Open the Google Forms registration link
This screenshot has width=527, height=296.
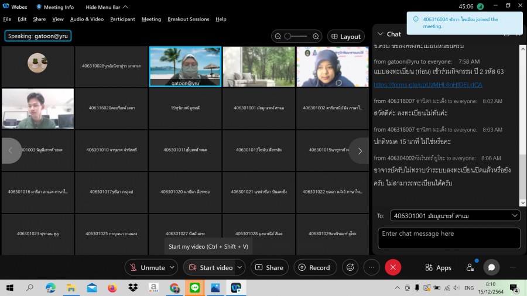[x=427, y=85]
